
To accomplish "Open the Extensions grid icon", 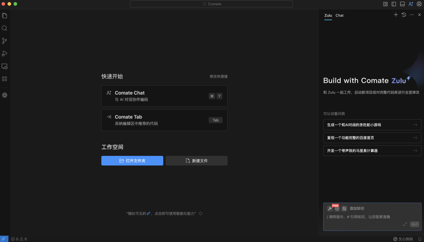I will (5, 79).
